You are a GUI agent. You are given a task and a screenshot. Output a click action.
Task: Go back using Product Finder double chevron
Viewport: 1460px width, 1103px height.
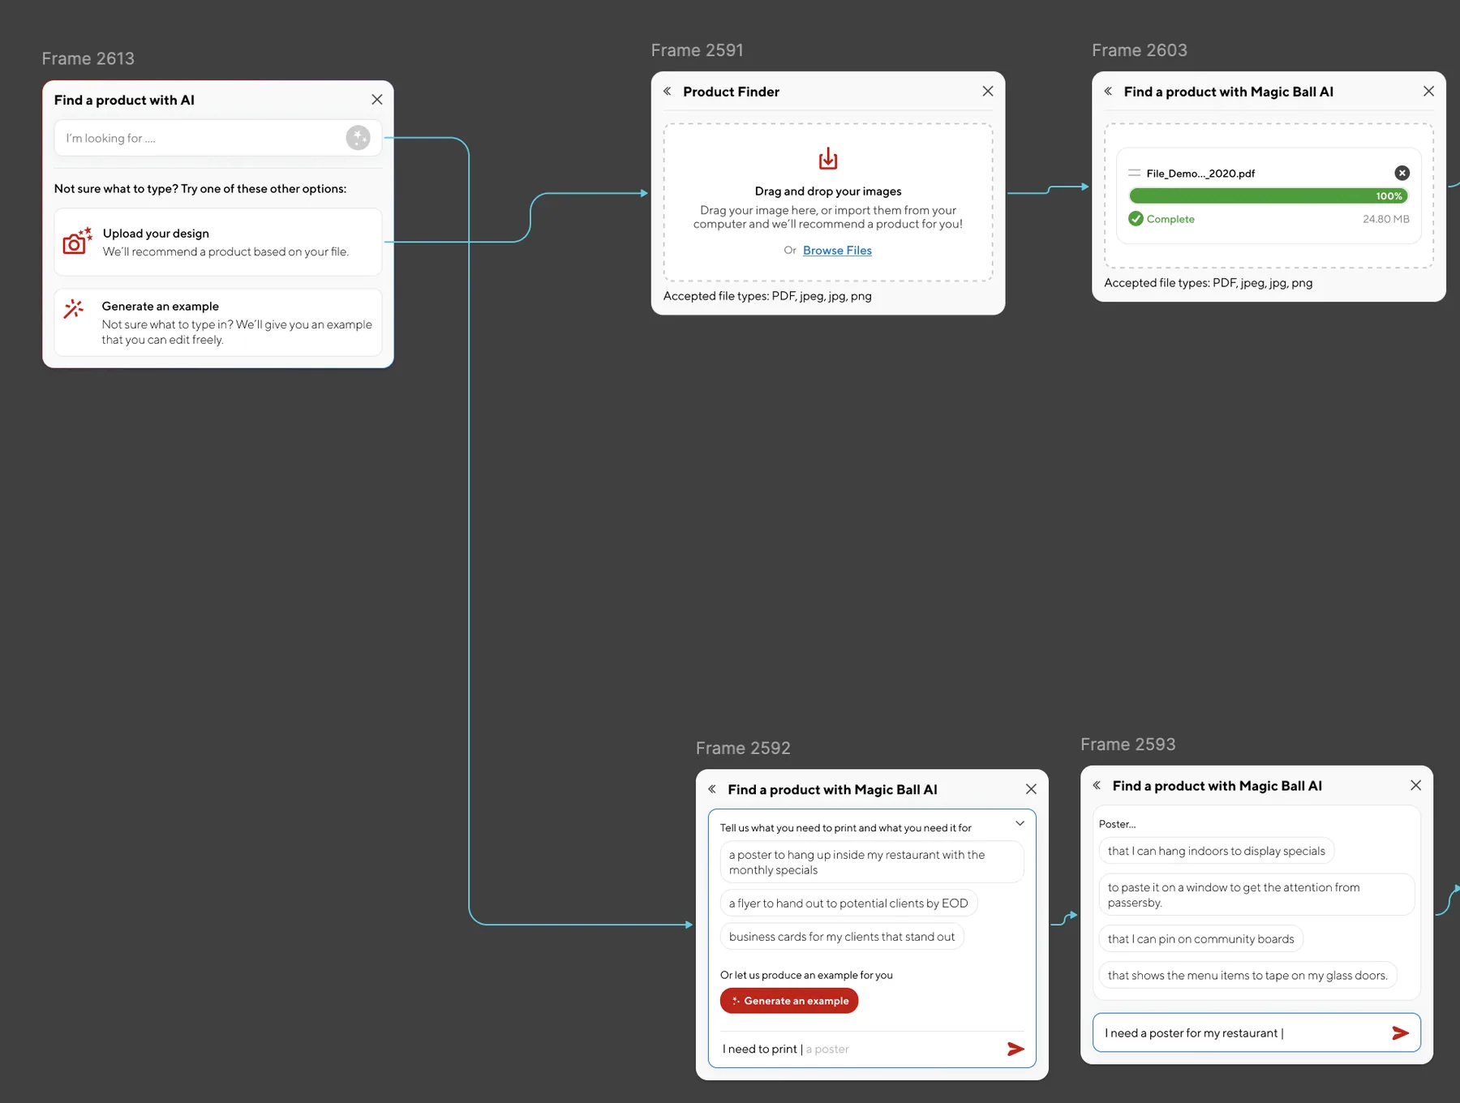click(668, 92)
